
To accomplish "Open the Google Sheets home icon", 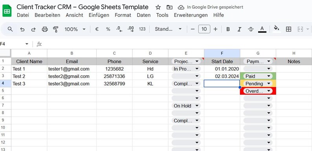I will click(x=7, y=11).
